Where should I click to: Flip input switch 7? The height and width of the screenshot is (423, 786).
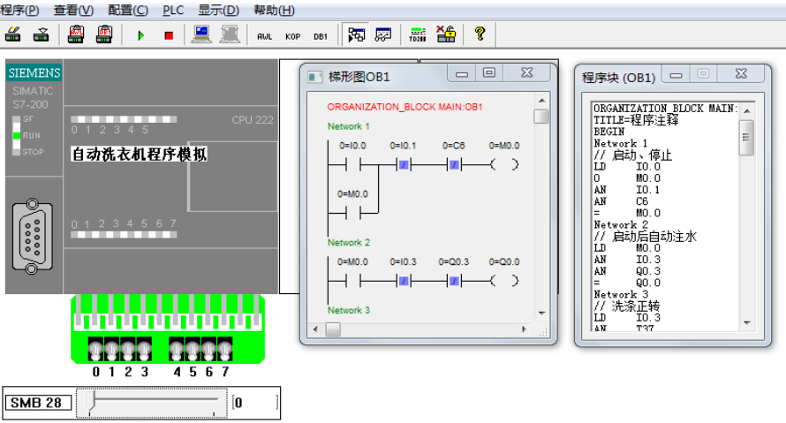coord(224,349)
